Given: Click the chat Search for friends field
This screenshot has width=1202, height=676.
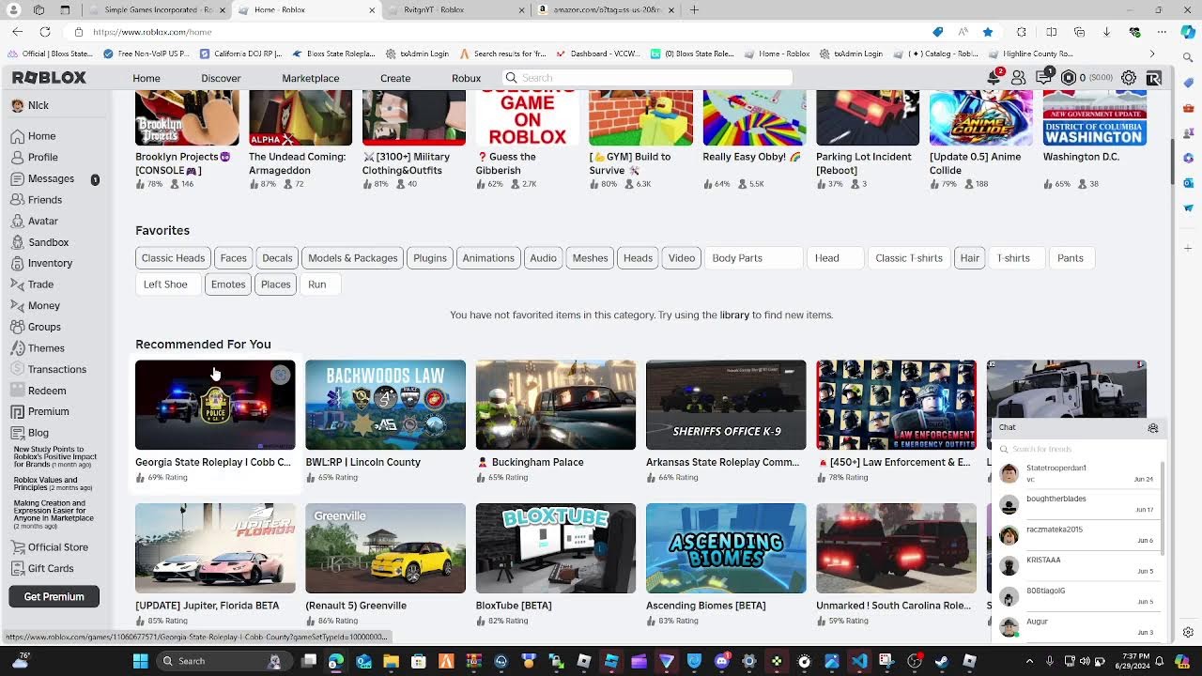Looking at the screenshot, I should click(x=1076, y=450).
